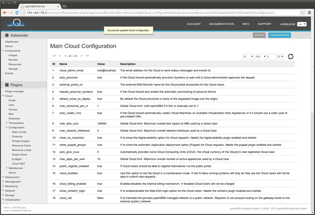Click the offset input field showing 0

(x=271, y=57)
